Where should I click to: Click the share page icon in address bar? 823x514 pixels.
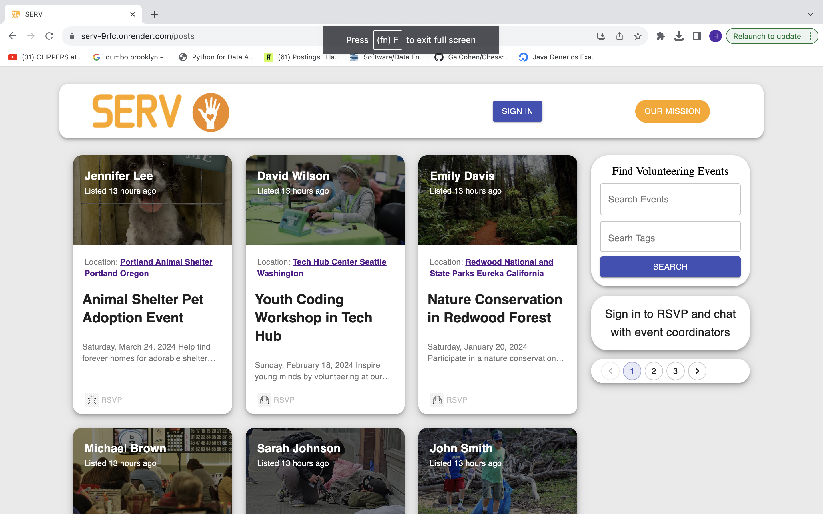(619, 36)
